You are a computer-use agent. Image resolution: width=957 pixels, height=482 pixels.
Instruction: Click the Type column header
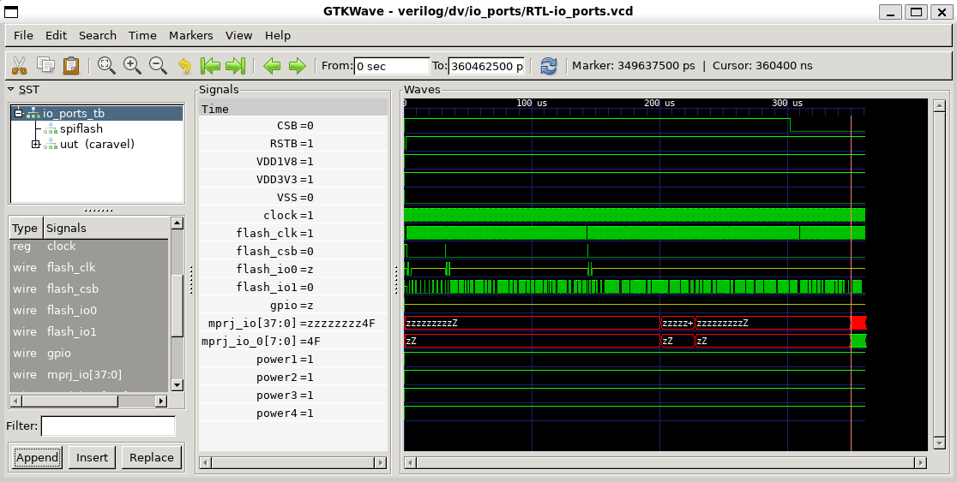click(x=27, y=228)
